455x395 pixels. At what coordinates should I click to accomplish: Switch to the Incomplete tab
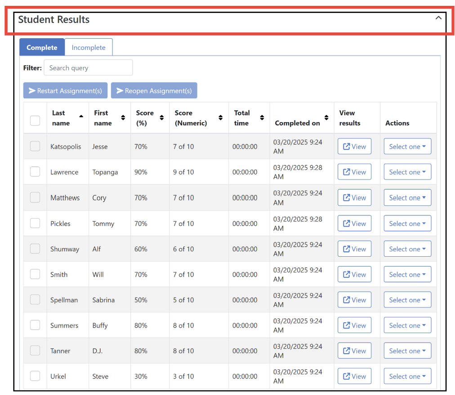[x=89, y=47]
